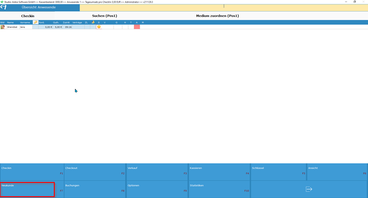
Task: Open the Medium zuordnen (Pos1) tab
Action: [217, 16]
